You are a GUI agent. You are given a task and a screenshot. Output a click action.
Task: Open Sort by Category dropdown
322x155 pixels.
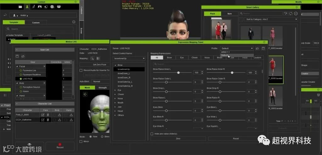[x=271, y=19]
